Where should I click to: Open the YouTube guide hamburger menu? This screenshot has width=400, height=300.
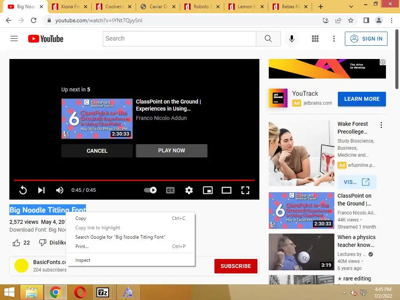[14, 39]
